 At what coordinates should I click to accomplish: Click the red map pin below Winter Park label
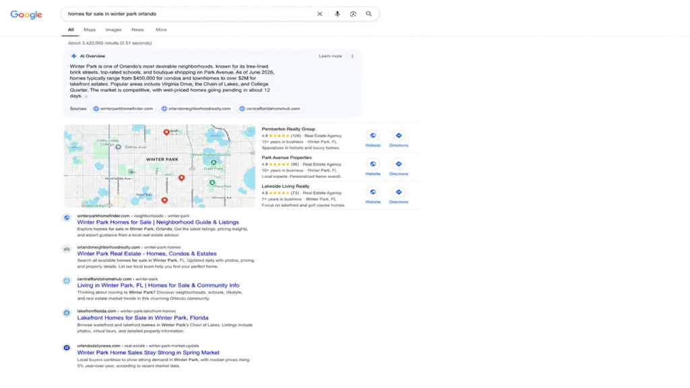(181, 178)
